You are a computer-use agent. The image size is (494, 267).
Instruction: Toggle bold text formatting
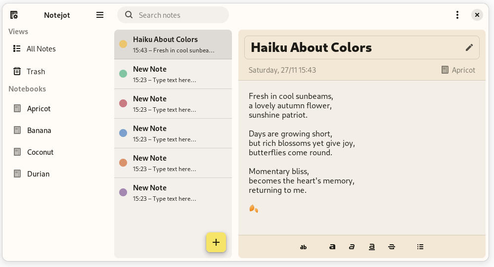click(332, 247)
